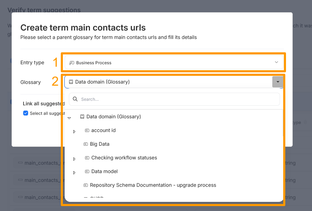Click the account id term icon

[x=87, y=130]
